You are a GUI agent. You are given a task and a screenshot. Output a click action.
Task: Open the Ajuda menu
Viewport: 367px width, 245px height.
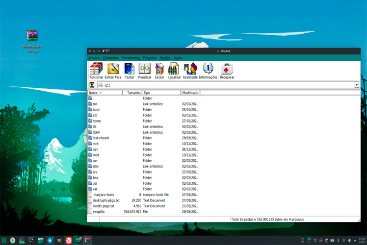[178, 58]
